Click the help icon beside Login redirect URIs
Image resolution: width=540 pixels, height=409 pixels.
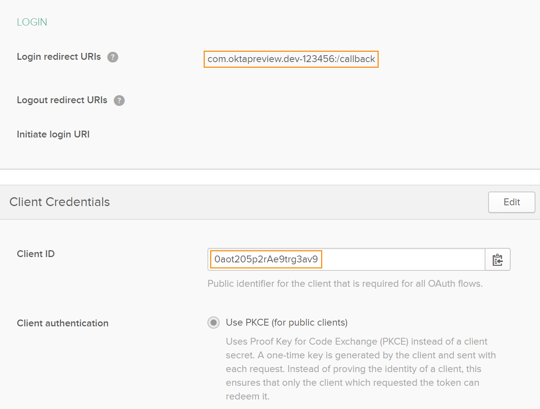click(x=112, y=57)
